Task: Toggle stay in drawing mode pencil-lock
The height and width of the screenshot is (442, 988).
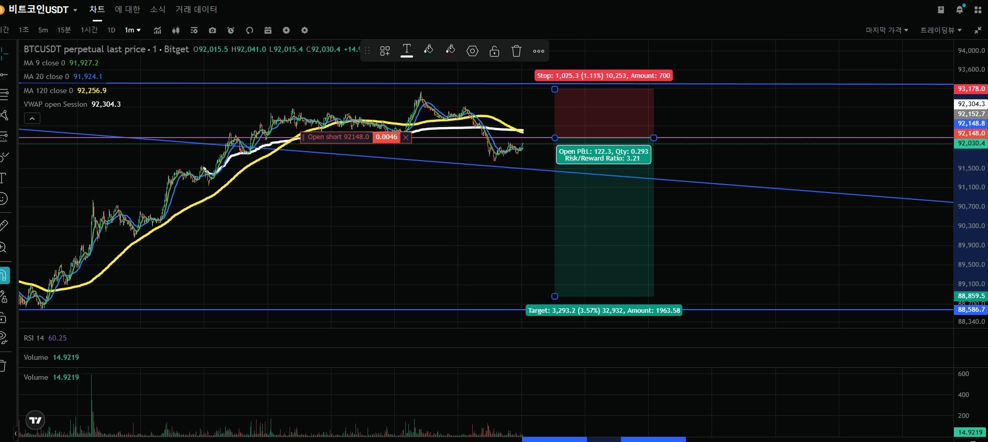Action: [x=4, y=297]
